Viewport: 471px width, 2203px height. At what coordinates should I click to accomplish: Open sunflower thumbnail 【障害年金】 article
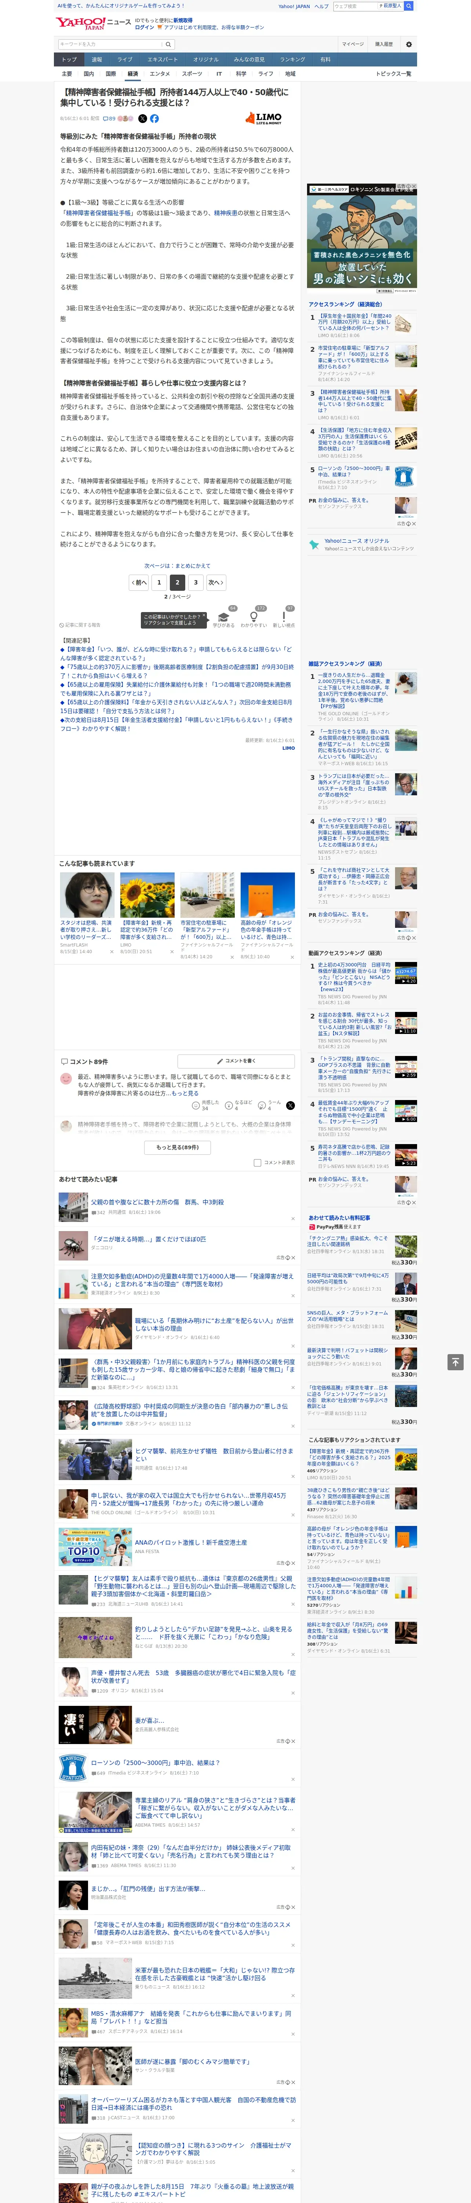147,896
